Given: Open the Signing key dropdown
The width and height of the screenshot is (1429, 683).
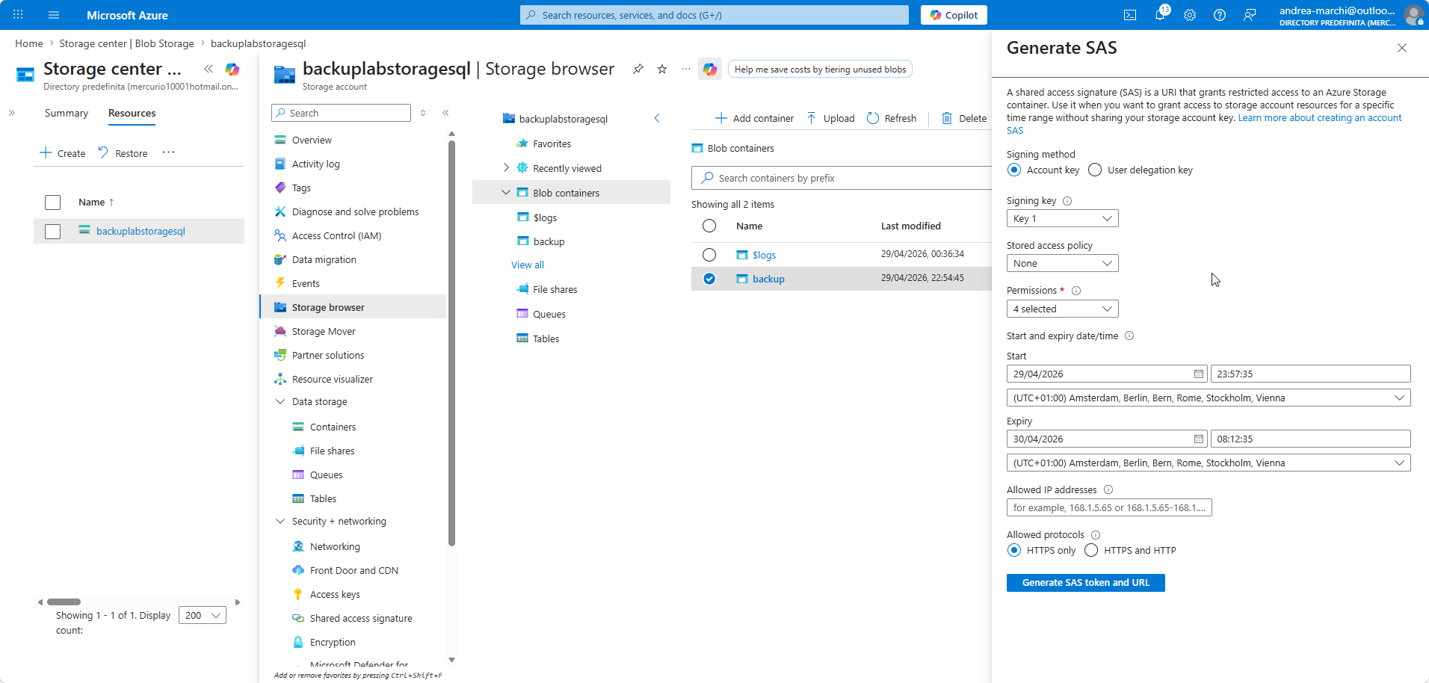Looking at the screenshot, I should tap(1062, 219).
